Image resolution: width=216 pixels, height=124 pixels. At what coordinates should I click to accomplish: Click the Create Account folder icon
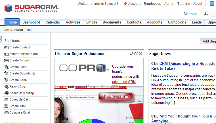click(x=6, y=61)
